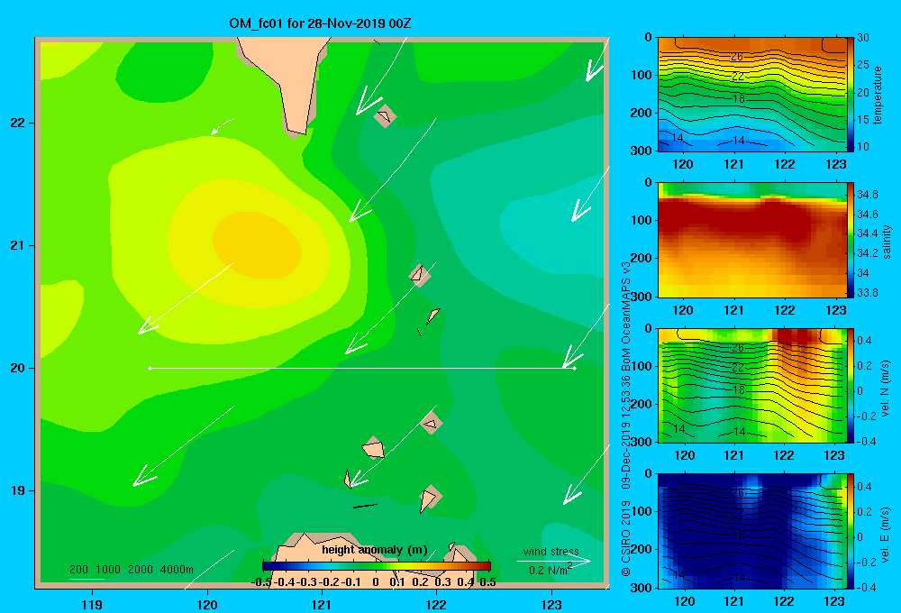Screen dimensions: 901x613
Task: Click the 'wind stress' legend label
Action: point(551,552)
